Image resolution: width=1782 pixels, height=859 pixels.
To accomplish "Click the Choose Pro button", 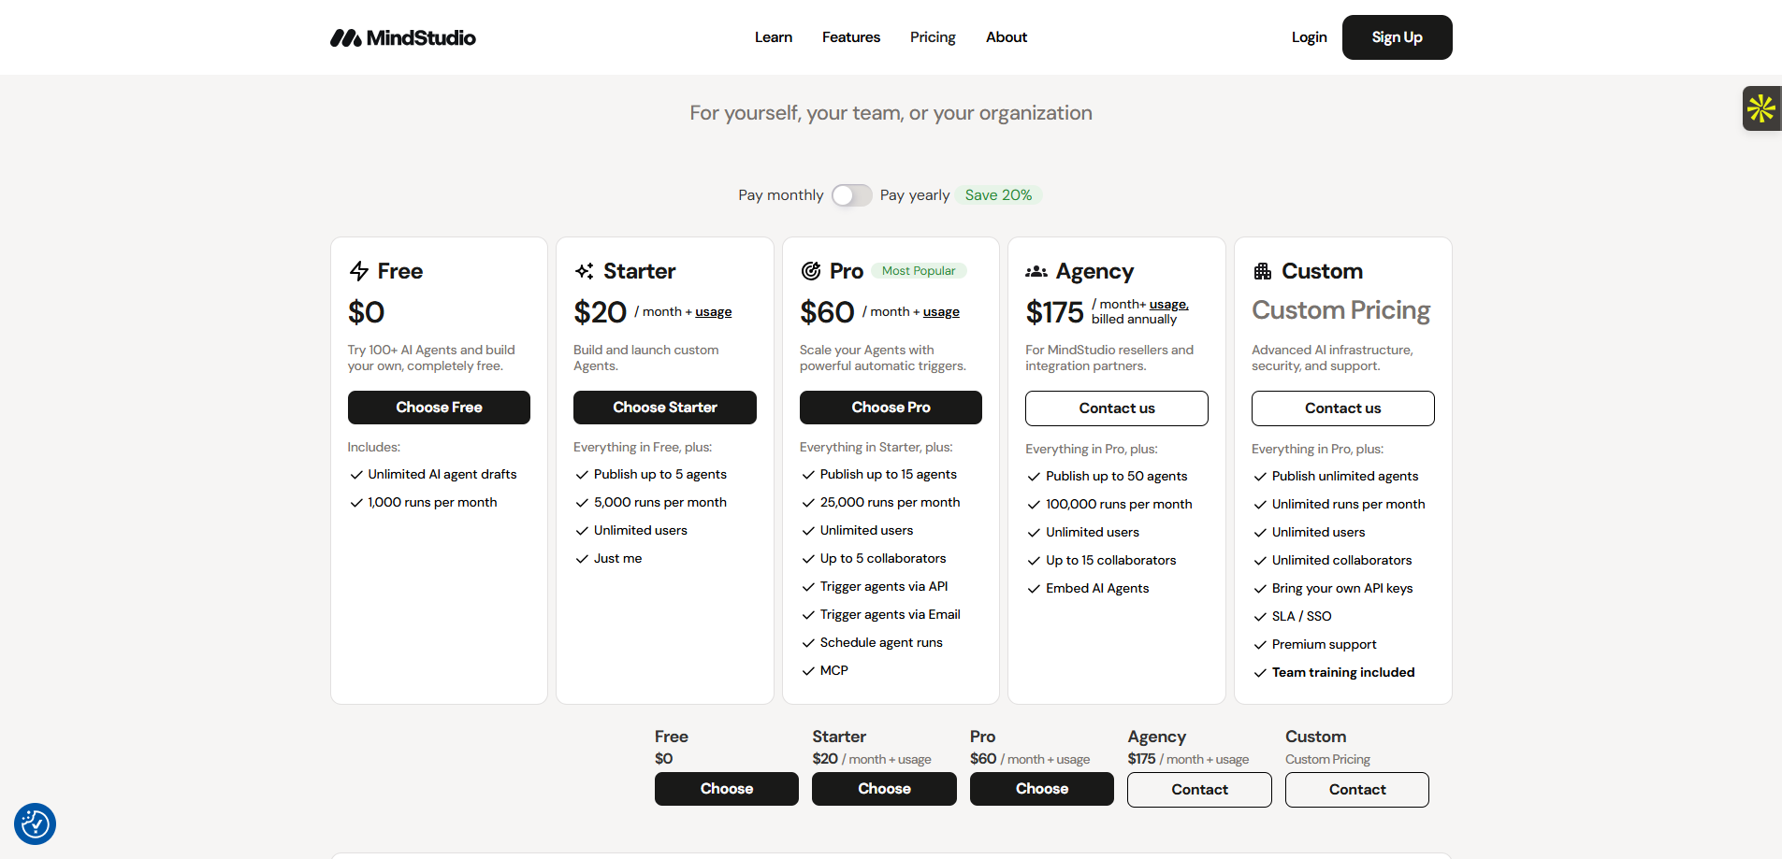I will (891, 408).
